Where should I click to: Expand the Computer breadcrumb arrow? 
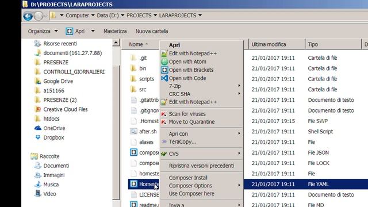tap(93, 16)
